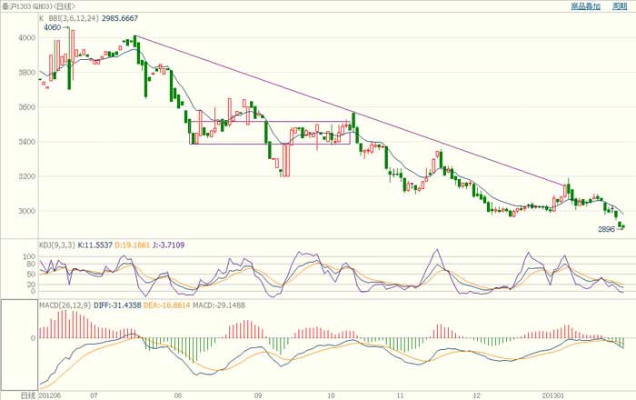This screenshot has width=636, height=400.
Task: Click the KDJ K:11.5537 value
Action: coord(94,245)
